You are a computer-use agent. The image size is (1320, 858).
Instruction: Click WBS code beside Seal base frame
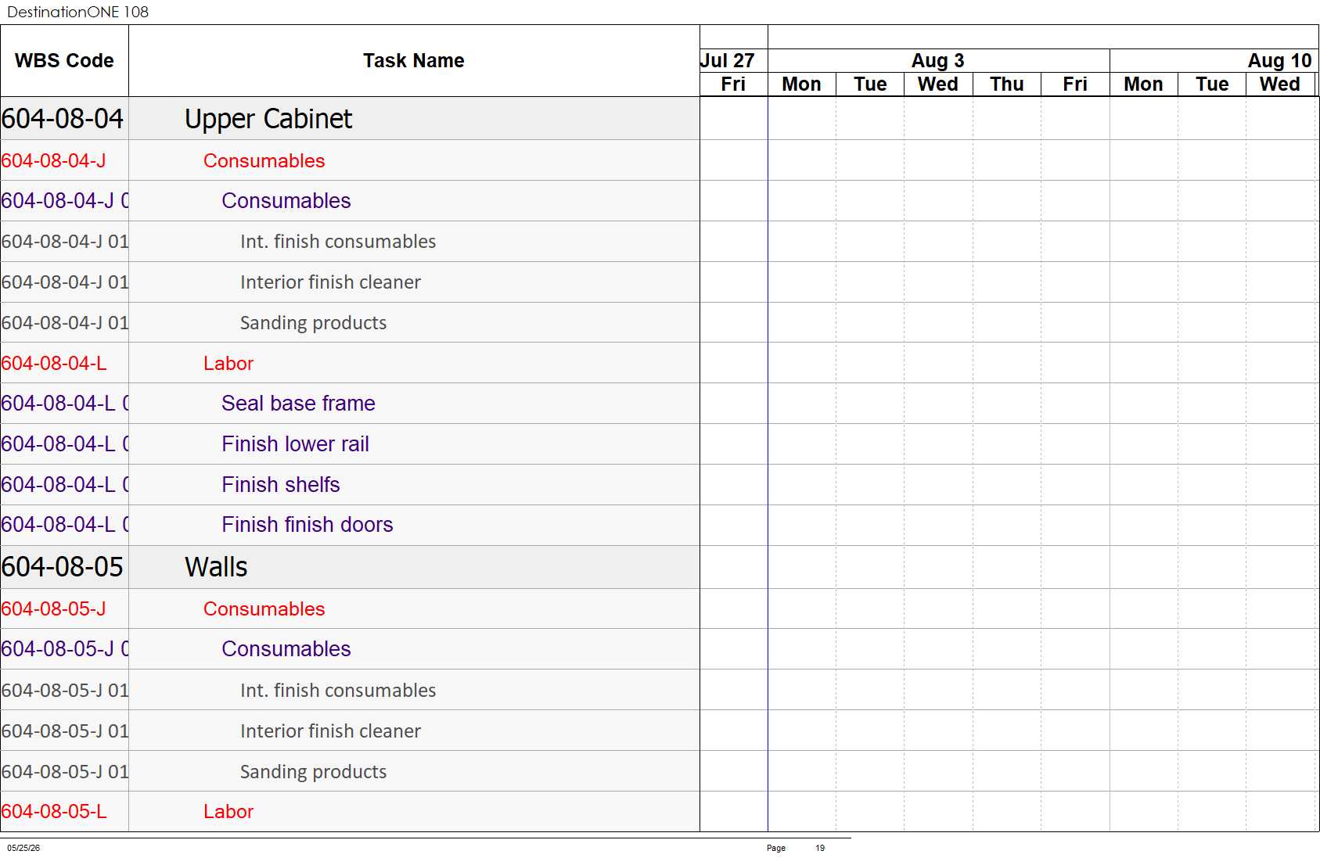(x=65, y=404)
